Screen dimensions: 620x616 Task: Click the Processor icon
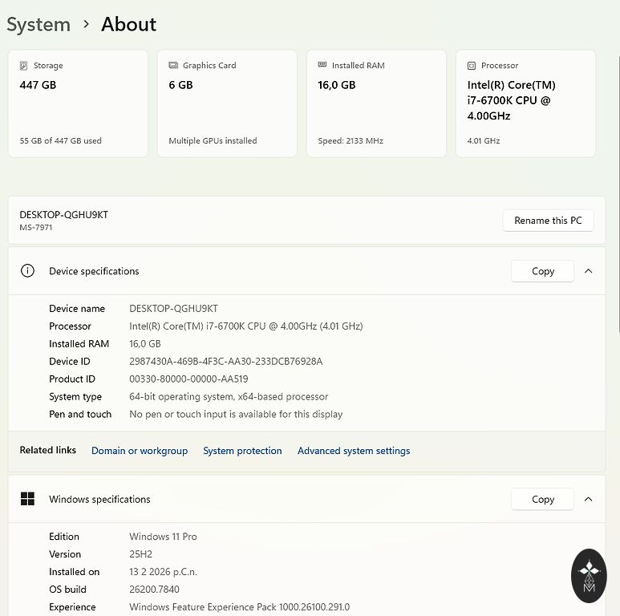472,66
